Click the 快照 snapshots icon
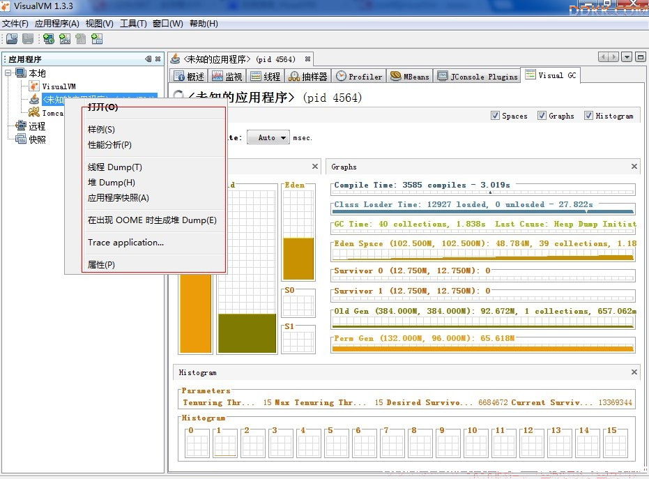The width and height of the screenshot is (649, 479). [21, 139]
